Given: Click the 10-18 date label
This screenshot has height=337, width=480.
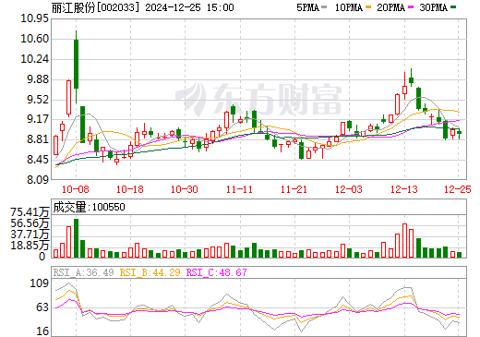Looking at the screenshot, I should (130, 189).
